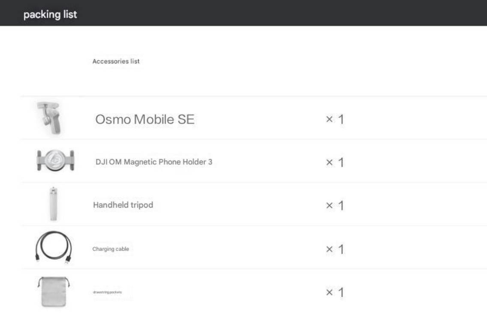Click the number 1 in the Charging cable row
The image size is (487, 334).
(x=341, y=249)
